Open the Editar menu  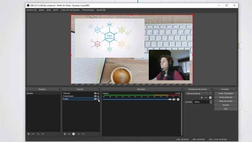[x=41, y=10]
